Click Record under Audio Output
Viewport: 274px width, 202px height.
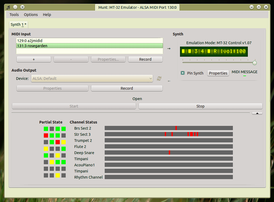pos(127,88)
